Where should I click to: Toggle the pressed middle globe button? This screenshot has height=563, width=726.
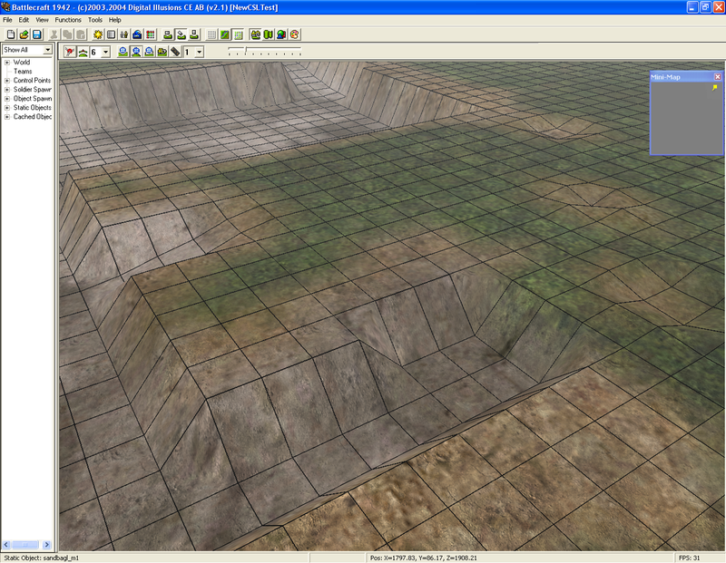[135, 52]
